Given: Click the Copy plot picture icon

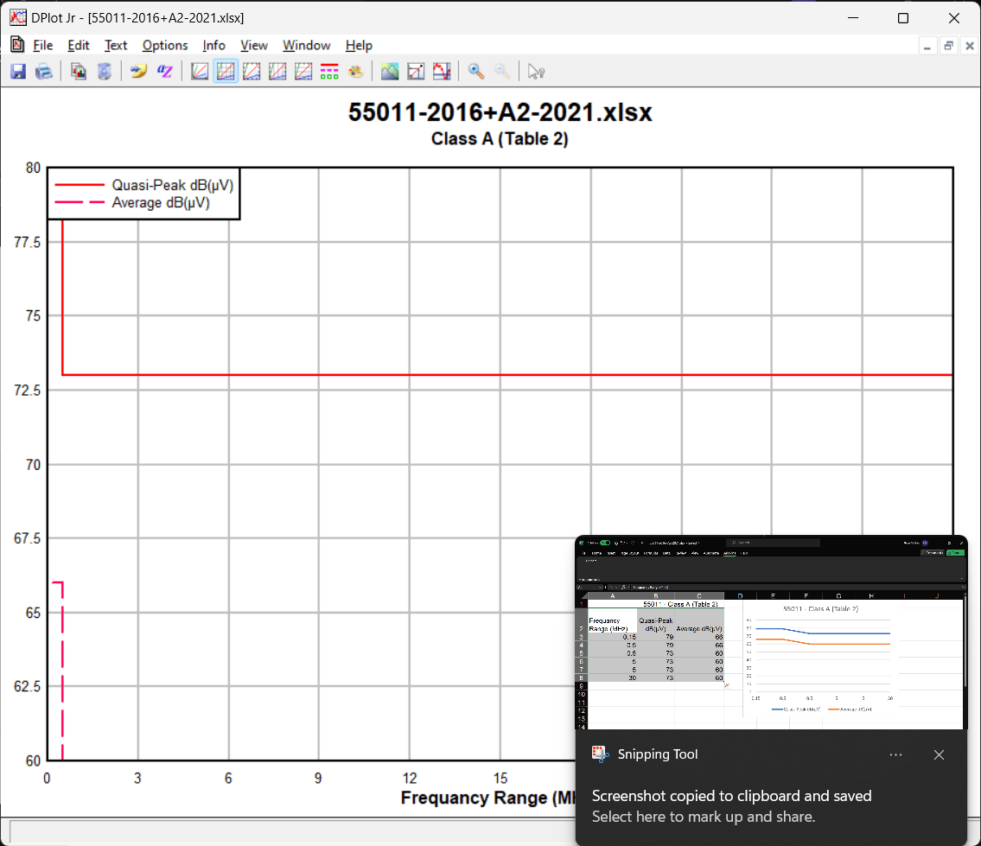Looking at the screenshot, I should point(78,72).
